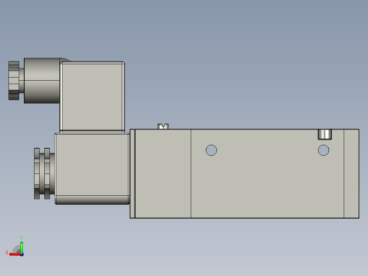The width and height of the screenshot is (368, 276).
Task: Select the right end cap of valve
Action: click(x=352, y=174)
